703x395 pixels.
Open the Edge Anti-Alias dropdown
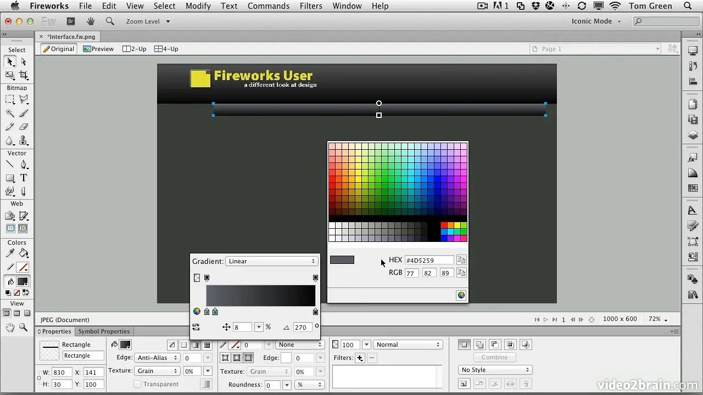157,358
